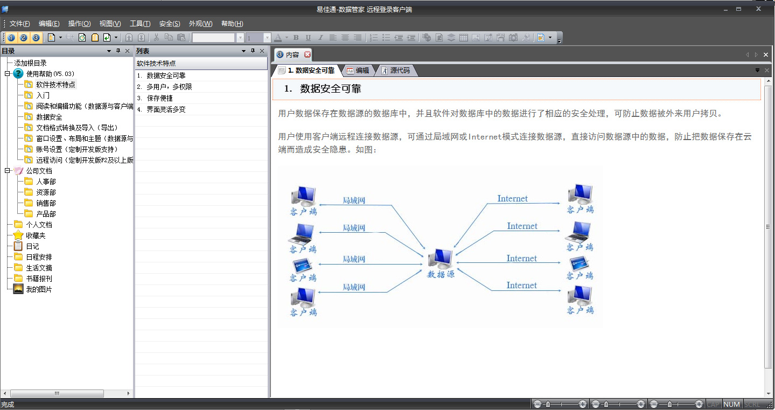Toggle panel 2 button in toolbar
This screenshot has width=775, height=410.
[x=24, y=38]
